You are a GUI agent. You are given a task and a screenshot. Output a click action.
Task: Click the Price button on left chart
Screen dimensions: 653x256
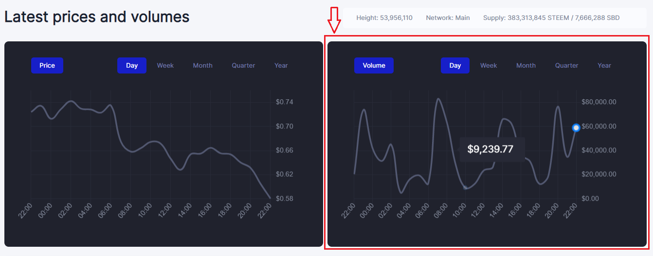[47, 66]
